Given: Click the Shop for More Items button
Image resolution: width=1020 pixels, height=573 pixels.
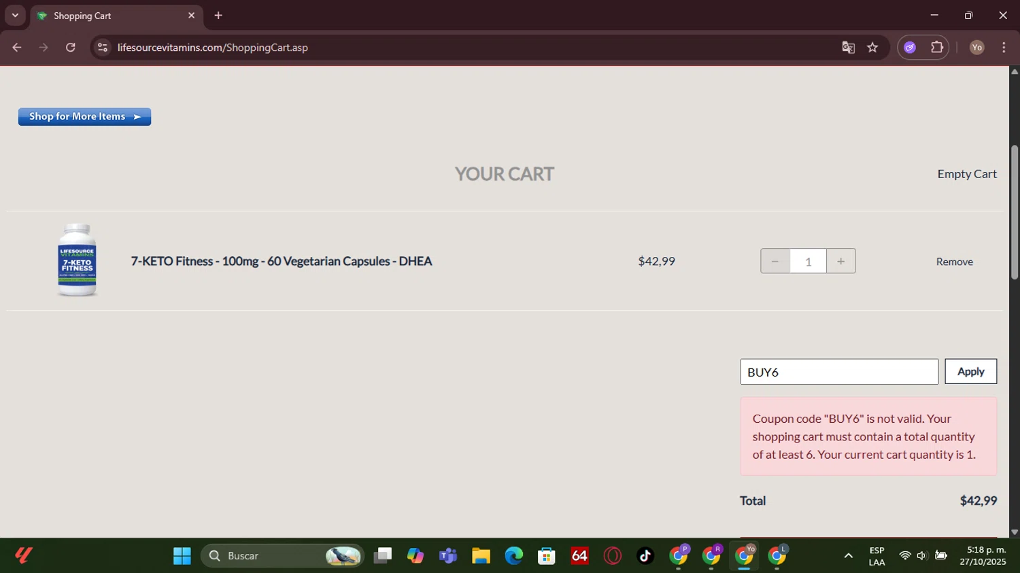Looking at the screenshot, I should pyautogui.click(x=84, y=117).
